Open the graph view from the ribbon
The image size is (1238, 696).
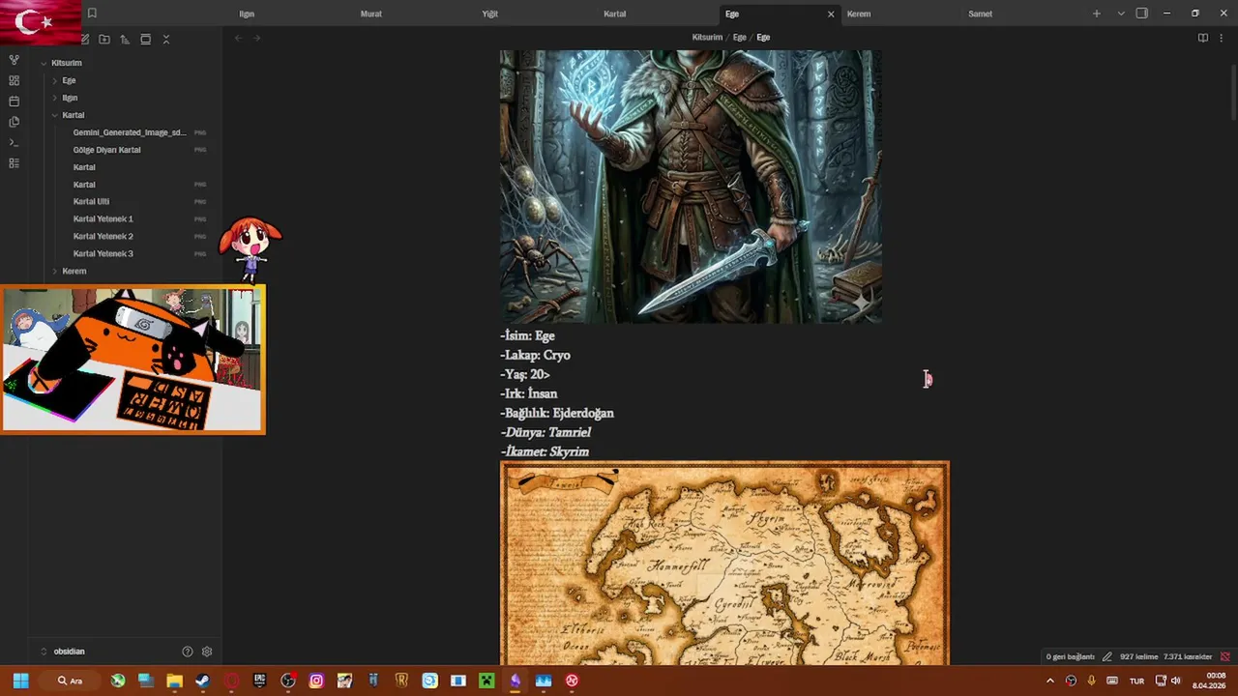(14, 60)
